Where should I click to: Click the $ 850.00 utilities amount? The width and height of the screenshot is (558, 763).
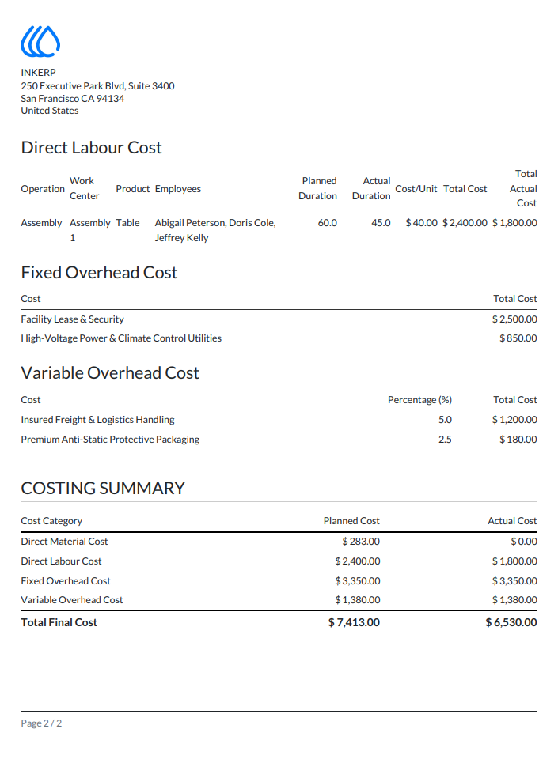pyautogui.click(x=518, y=338)
